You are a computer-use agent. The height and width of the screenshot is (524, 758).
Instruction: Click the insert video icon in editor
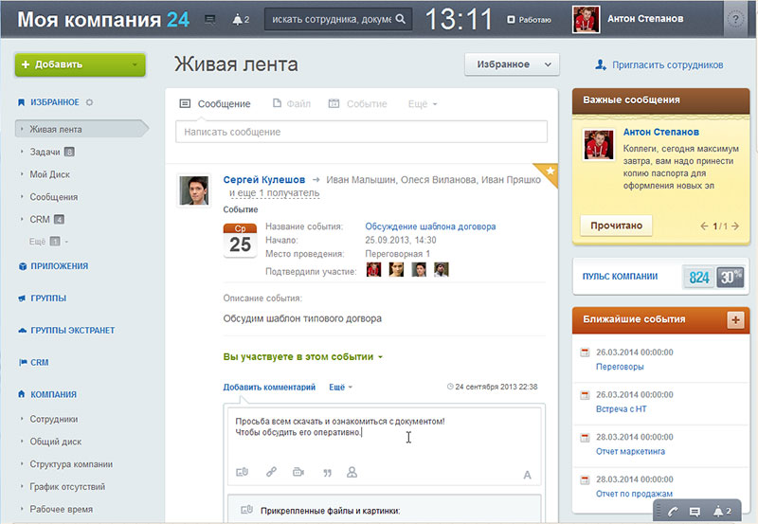click(298, 472)
